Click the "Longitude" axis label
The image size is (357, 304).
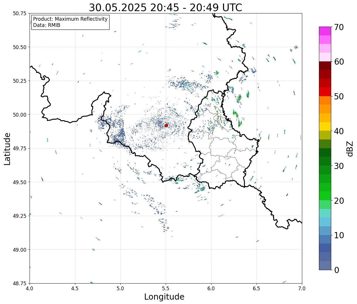(x=164, y=297)
